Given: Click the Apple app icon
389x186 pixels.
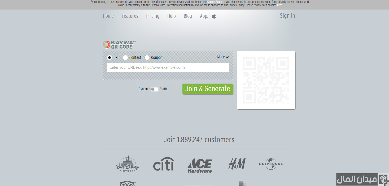Looking at the screenshot, I should pos(214,16).
